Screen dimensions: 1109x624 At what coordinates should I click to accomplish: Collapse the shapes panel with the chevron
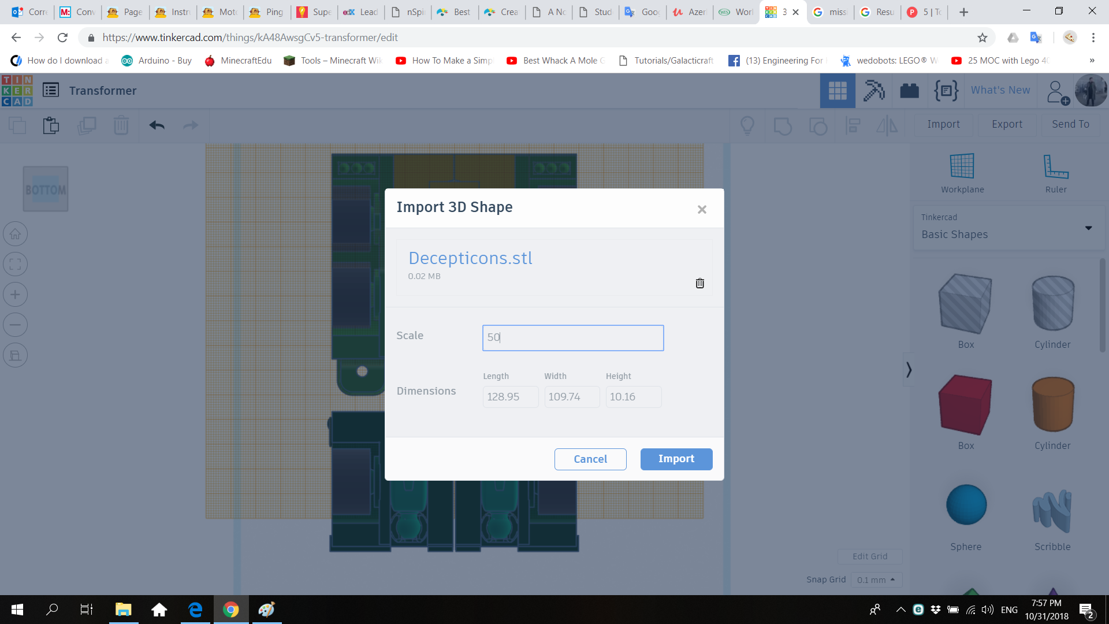(909, 369)
